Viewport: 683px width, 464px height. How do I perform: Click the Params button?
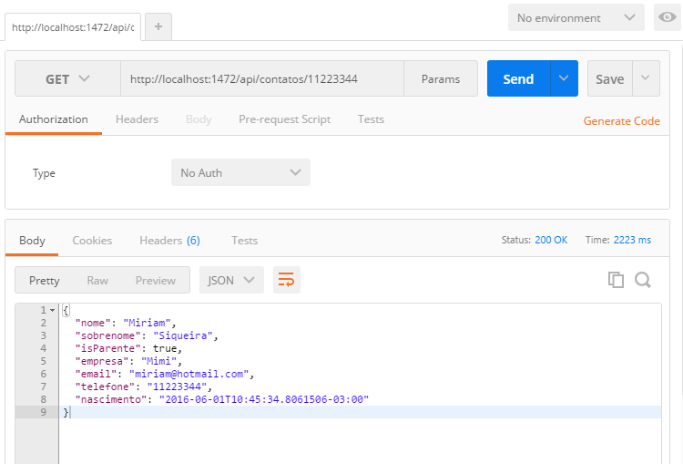(x=441, y=78)
